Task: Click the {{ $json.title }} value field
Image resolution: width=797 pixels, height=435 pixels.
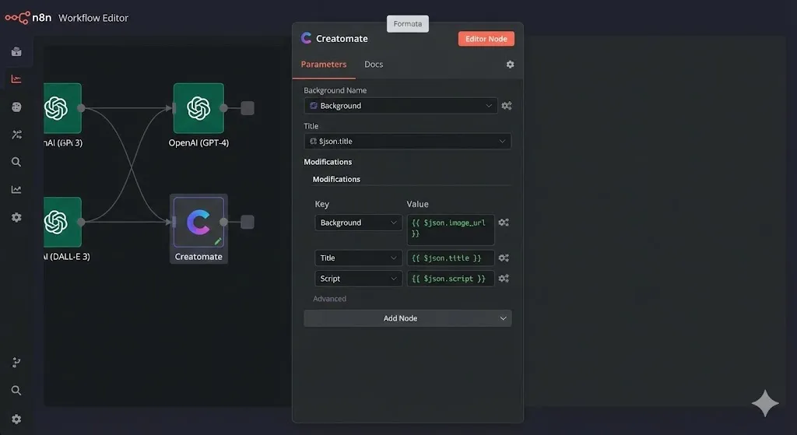Action: pos(451,258)
